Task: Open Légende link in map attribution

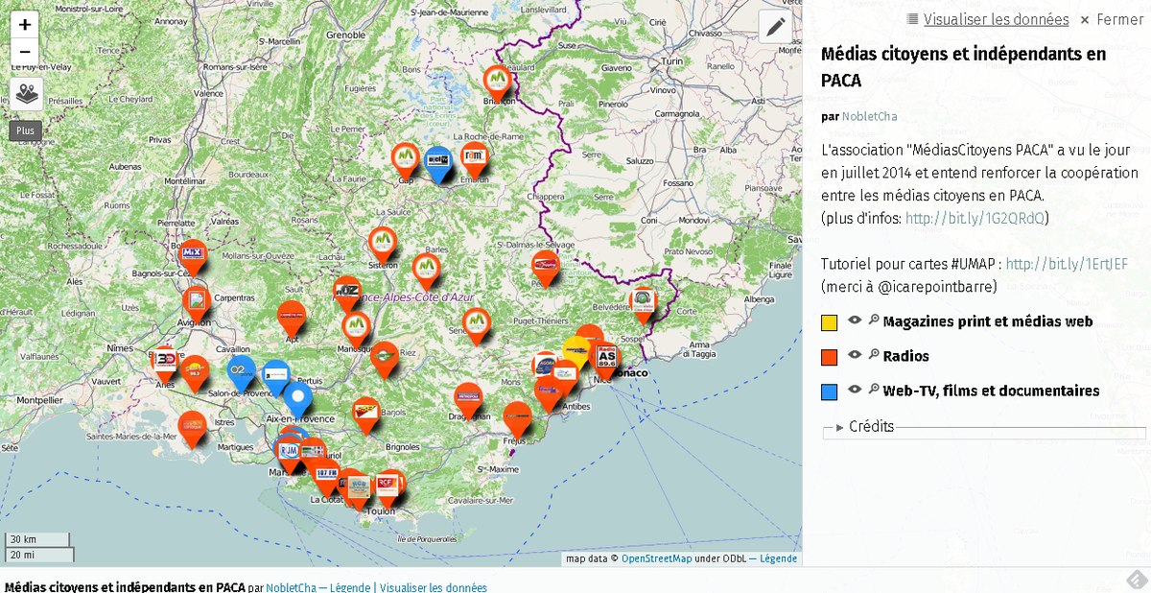Action: tap(778, 558)
